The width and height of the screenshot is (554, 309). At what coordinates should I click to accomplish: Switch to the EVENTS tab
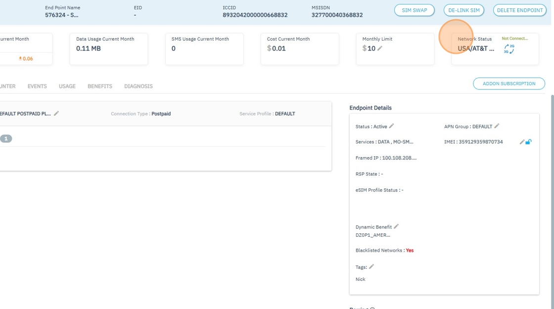(x=37, y=86)
